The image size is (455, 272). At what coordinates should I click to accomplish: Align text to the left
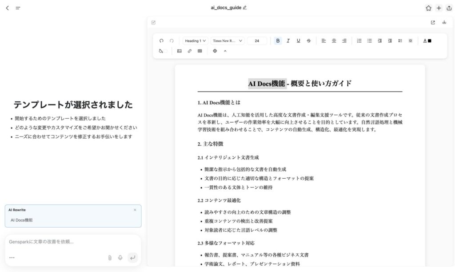(323, 41)
